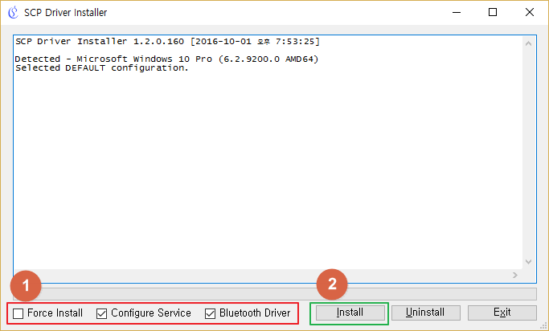549x331 pixels.
Task: Close the SCP Driver Installer window
Action: coord(530,12)
